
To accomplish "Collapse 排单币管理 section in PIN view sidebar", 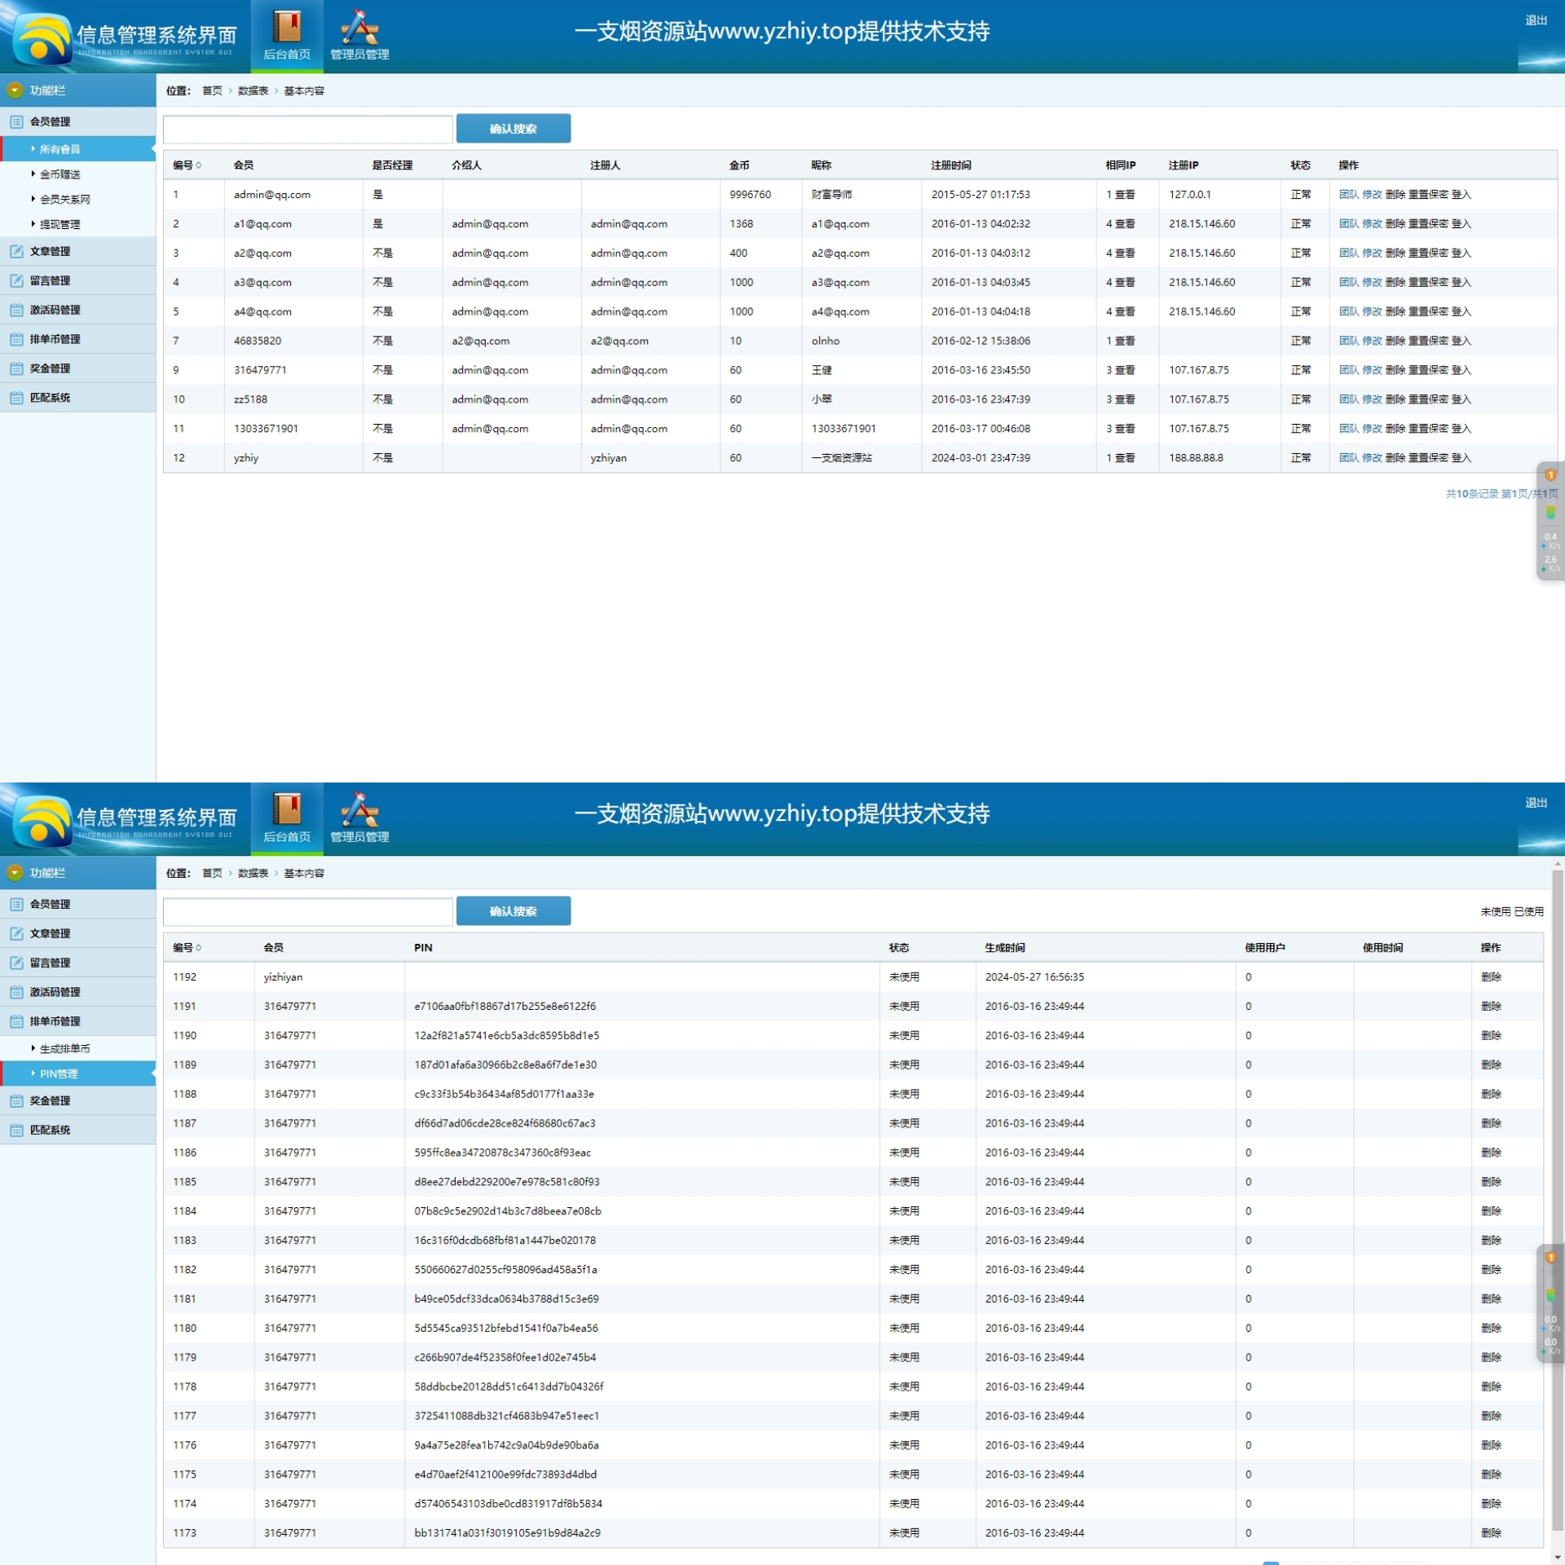I will point(77,1021).
